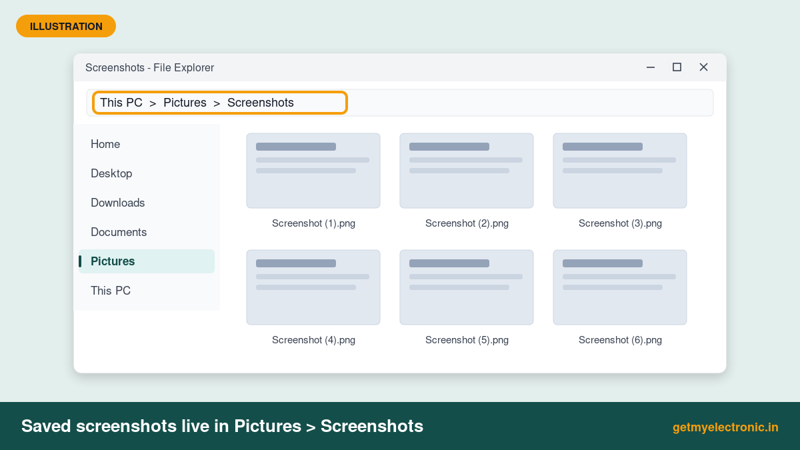Screen dimensions: 800x450
Task: Open This PC in the sidebar
Action: [147, 291]
